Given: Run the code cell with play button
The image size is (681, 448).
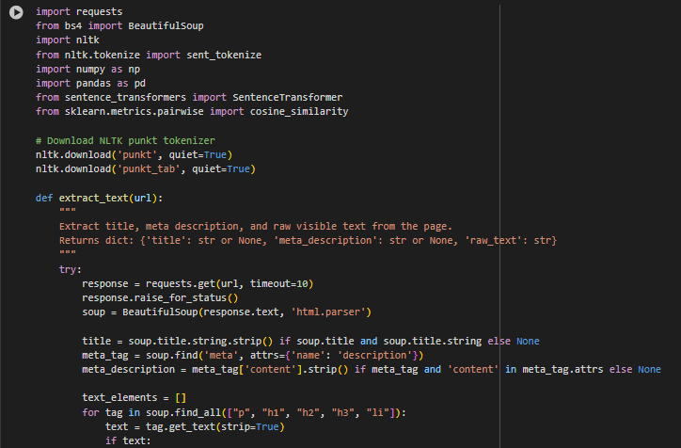Looking at the screenshot, I should tap(16, 12).
